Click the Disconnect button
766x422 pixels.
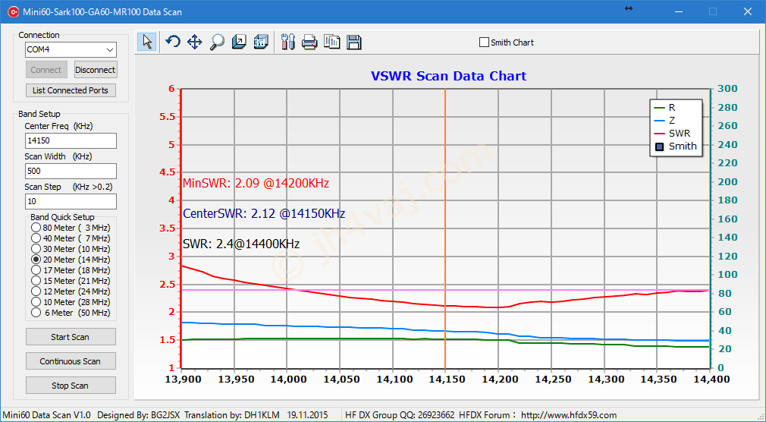point(96,70)
